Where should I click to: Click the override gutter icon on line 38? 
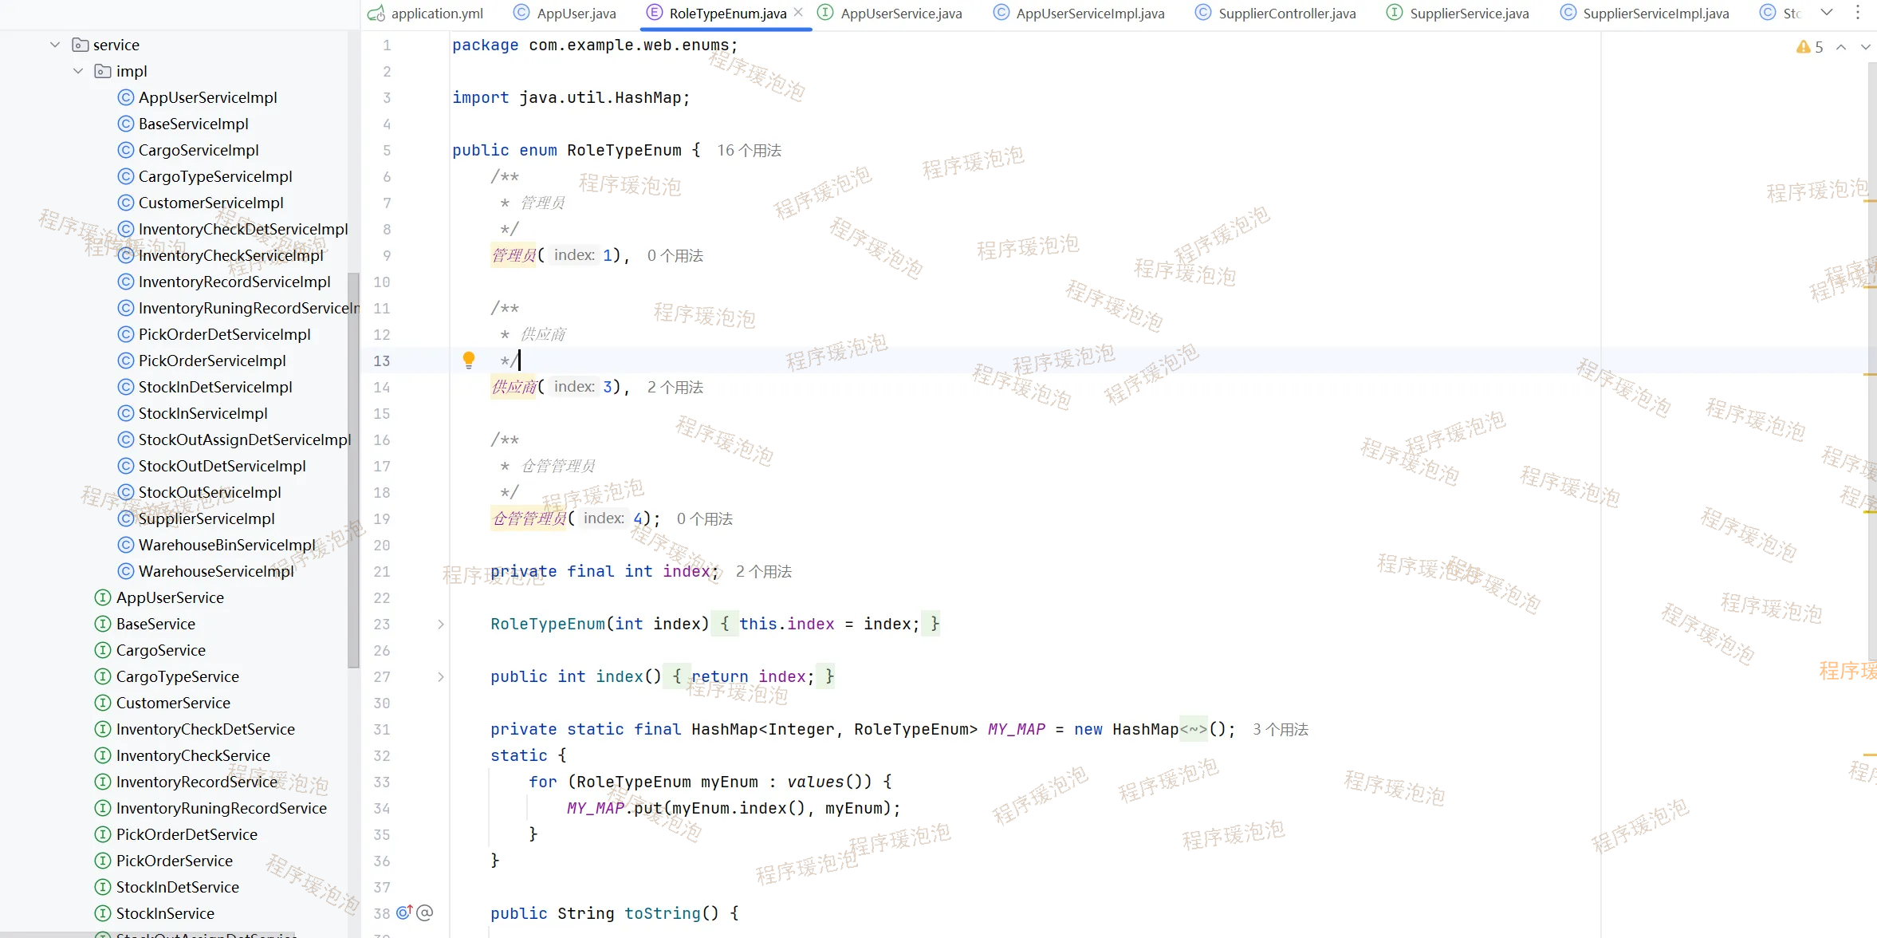[x=404, y=912]
